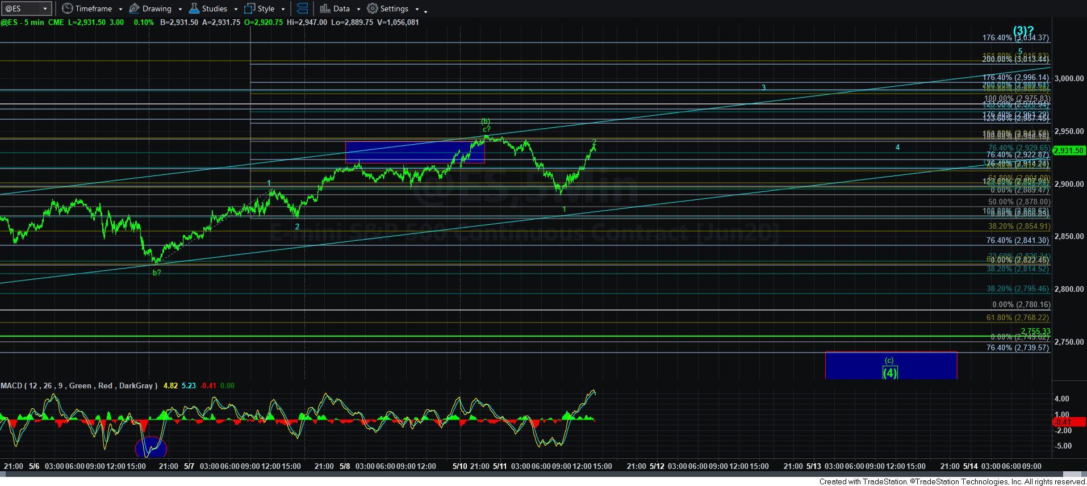
Task: Click the green '2,755.33' level label
Action: click(x=1035, y=331)
